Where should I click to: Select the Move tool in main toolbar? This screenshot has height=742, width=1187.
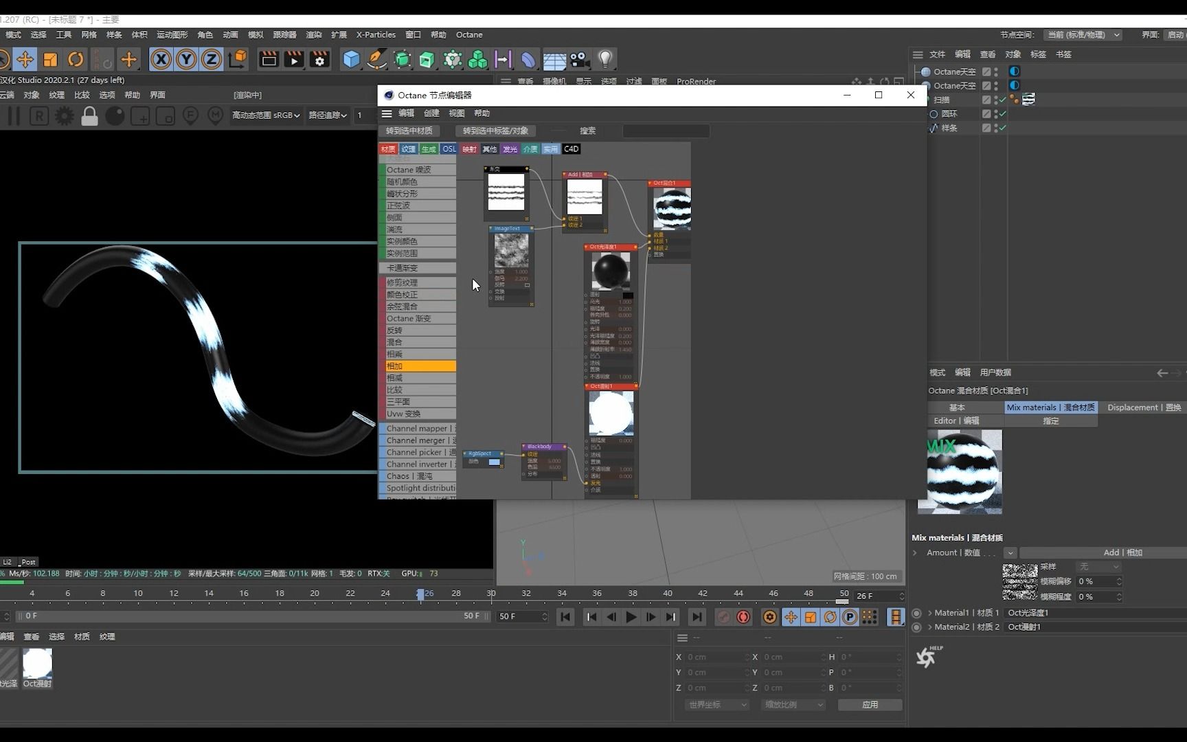click(x=25, y=60)
